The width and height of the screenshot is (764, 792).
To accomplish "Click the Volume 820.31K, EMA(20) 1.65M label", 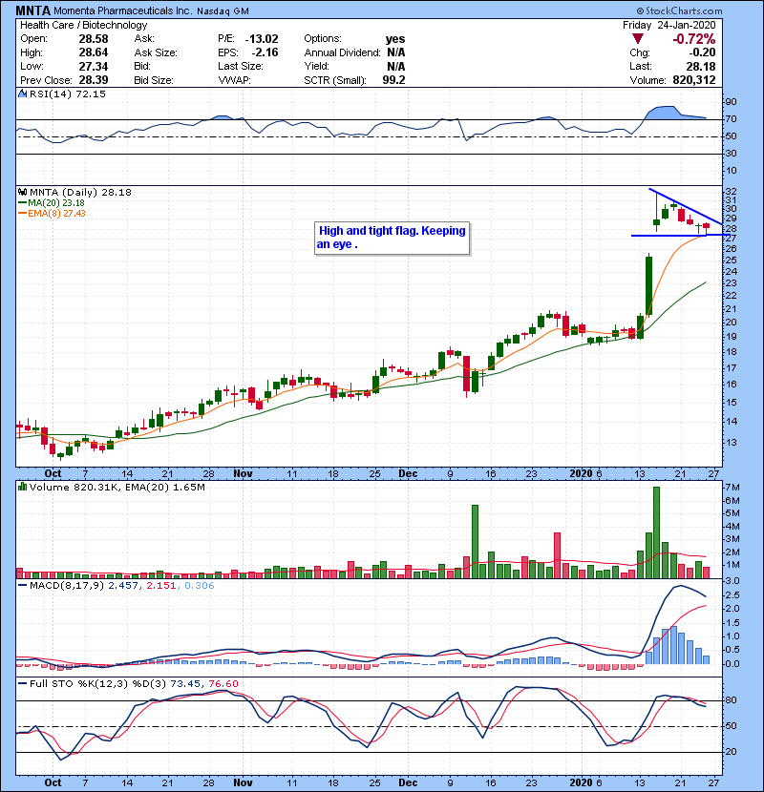I will coord(117,487).
